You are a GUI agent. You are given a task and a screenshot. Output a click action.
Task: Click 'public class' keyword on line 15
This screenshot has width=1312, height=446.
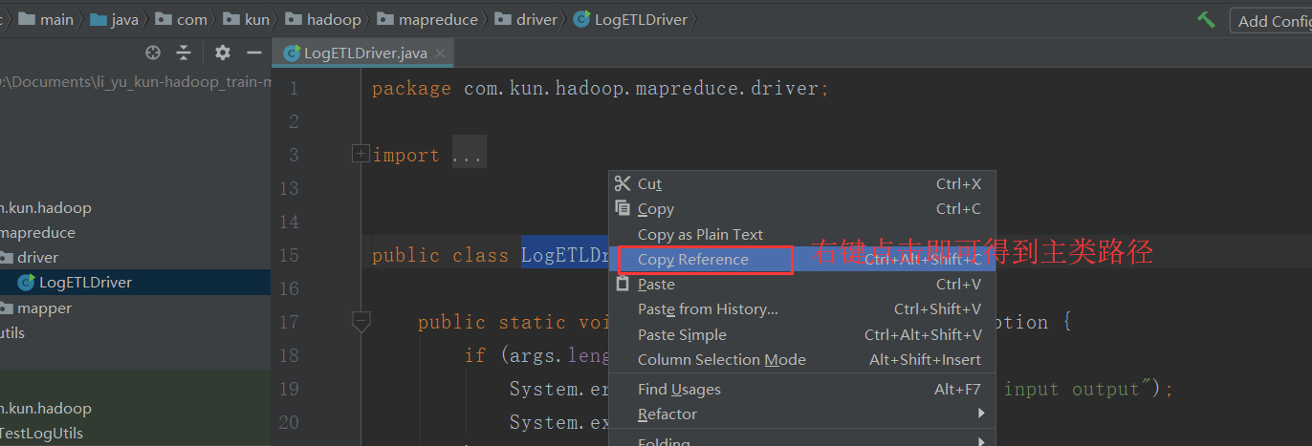point(440,255)
